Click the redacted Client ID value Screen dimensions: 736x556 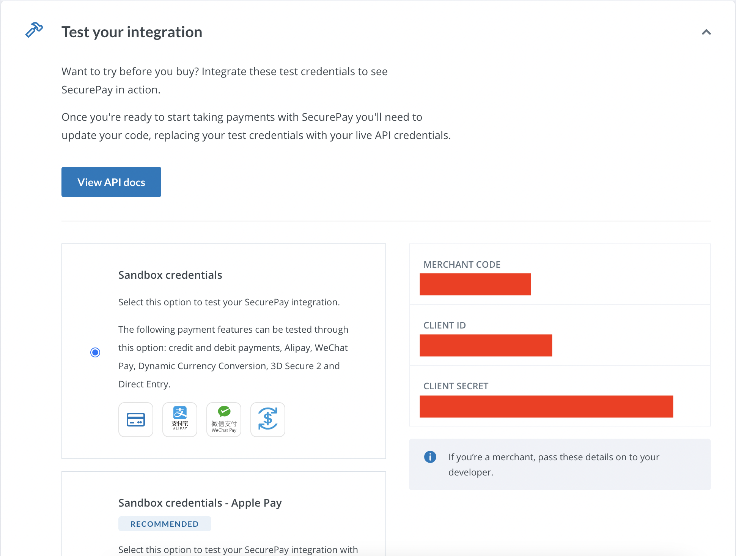pyautogui.click(x=486, y=345)
